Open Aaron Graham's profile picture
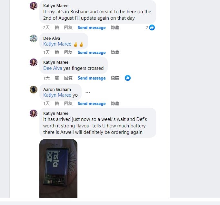Viewport: 220px width, 205px height. point(34,90)
